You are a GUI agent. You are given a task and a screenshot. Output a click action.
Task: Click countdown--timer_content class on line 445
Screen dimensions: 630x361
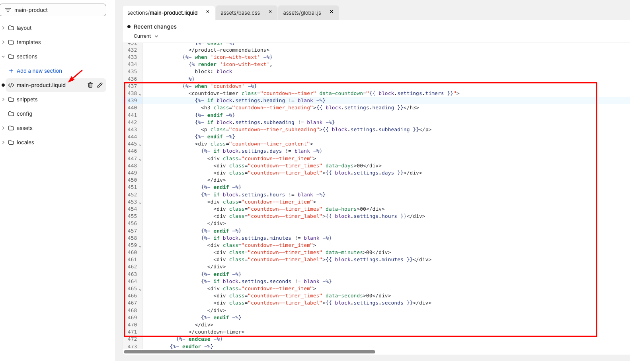tap(269, 144)
